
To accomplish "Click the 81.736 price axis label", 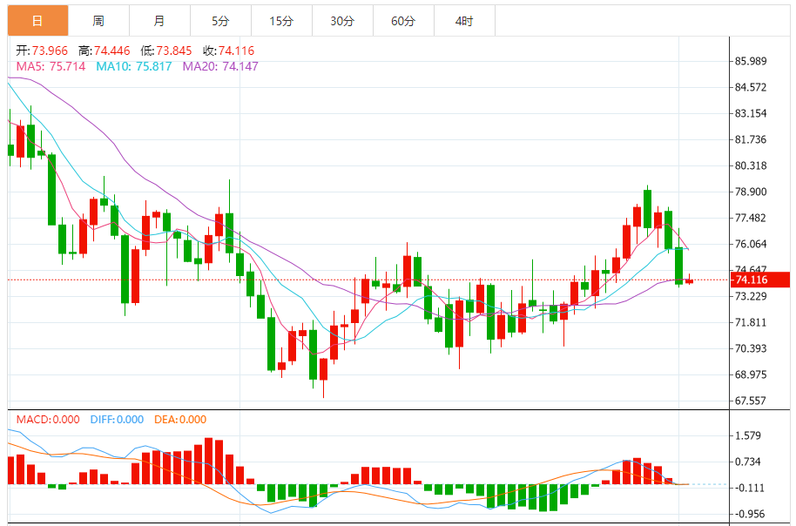I will (x=751, y=139).
